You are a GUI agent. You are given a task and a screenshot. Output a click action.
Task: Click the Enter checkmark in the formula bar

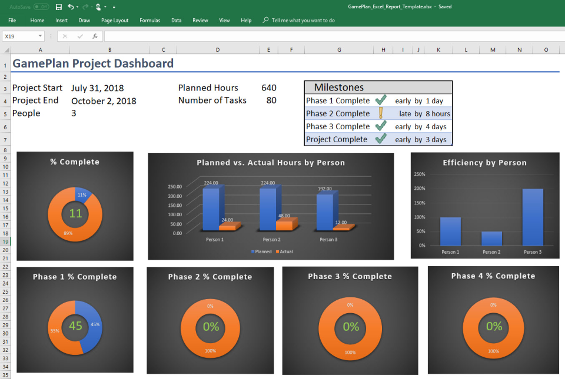[79, 36]
